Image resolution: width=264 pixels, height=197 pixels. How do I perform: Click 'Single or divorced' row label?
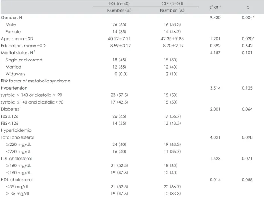click(24, 60)
